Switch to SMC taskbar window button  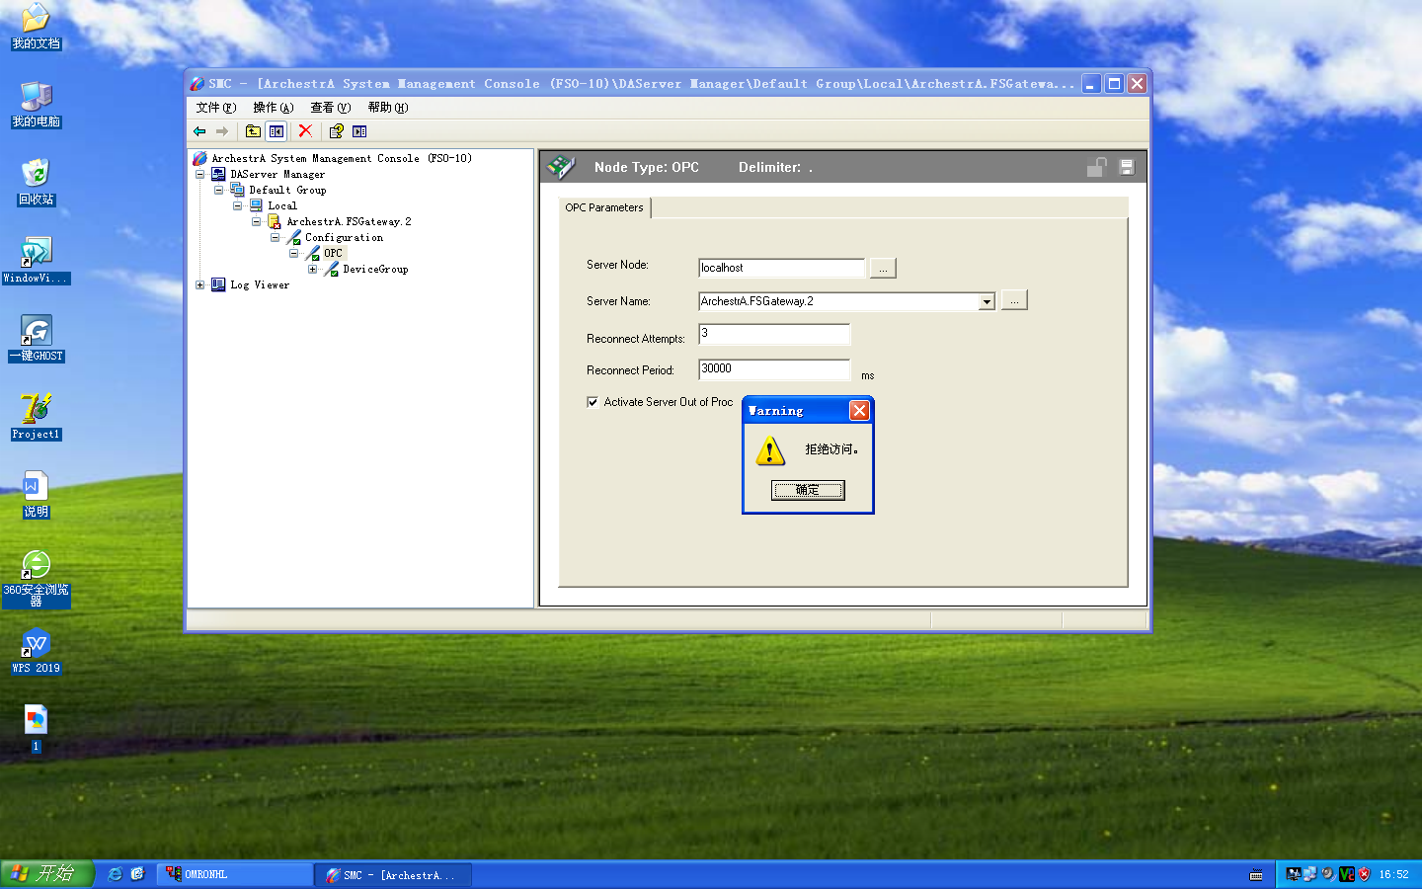[x=394, y=875]
